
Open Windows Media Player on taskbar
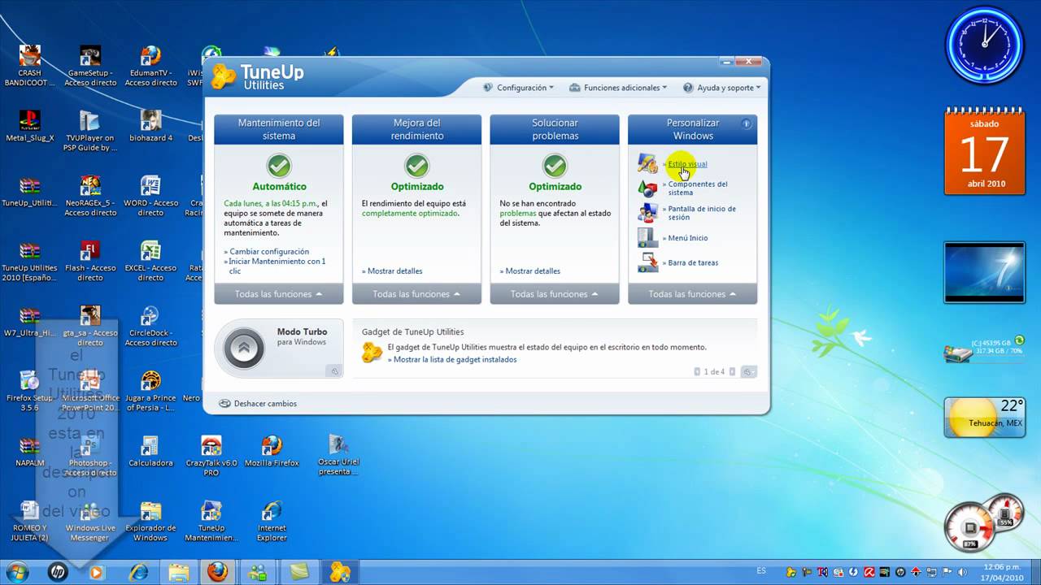tap(96, 571)
